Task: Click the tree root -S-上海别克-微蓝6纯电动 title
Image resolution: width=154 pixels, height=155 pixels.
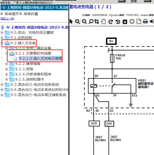Action: pos(37,27)
